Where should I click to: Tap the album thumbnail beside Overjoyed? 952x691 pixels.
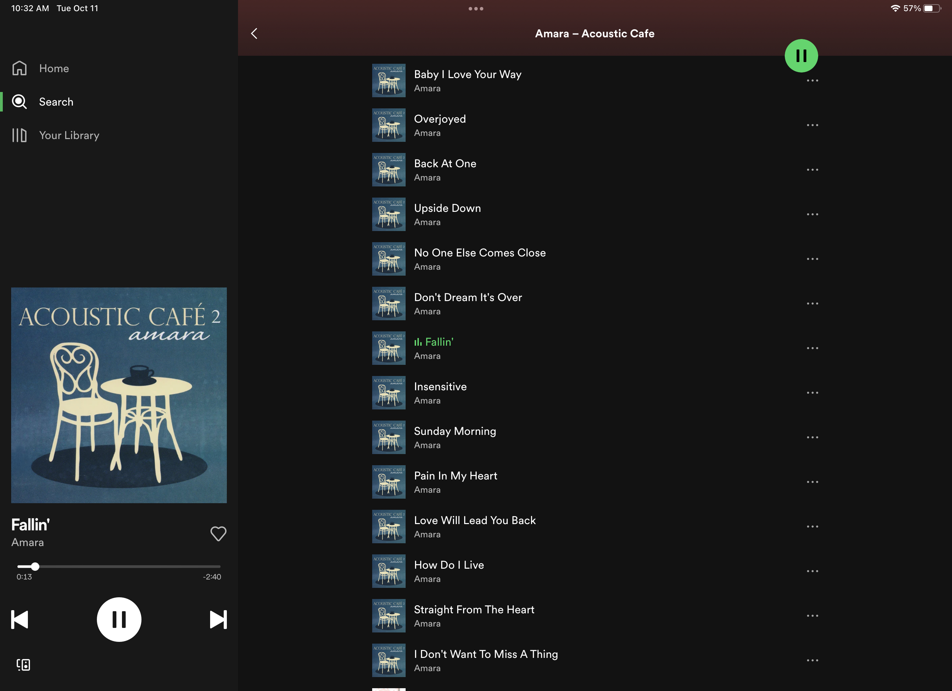coord(389,125)
